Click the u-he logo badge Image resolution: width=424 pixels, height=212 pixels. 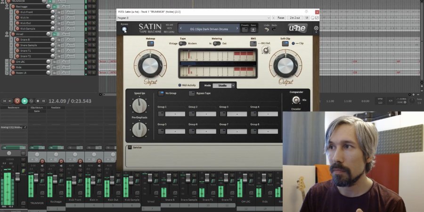click(297, 28)
